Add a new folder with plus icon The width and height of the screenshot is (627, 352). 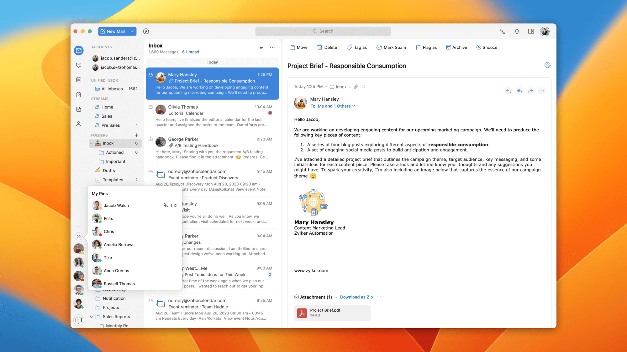tap(136, 135)
